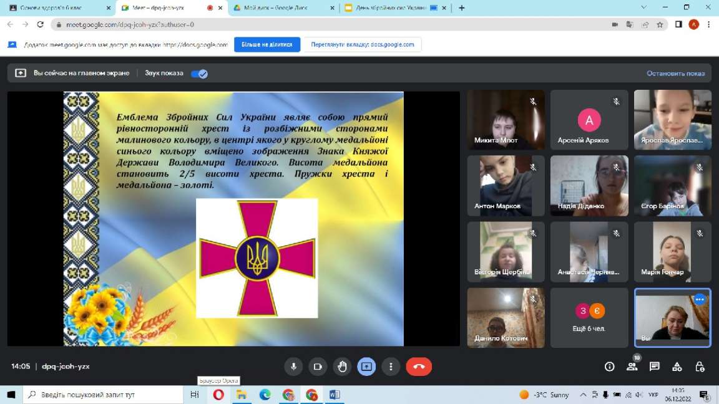This screenshot has height=404, width=719.
Task: Open meeting details info icon
Action: (609, 367)
